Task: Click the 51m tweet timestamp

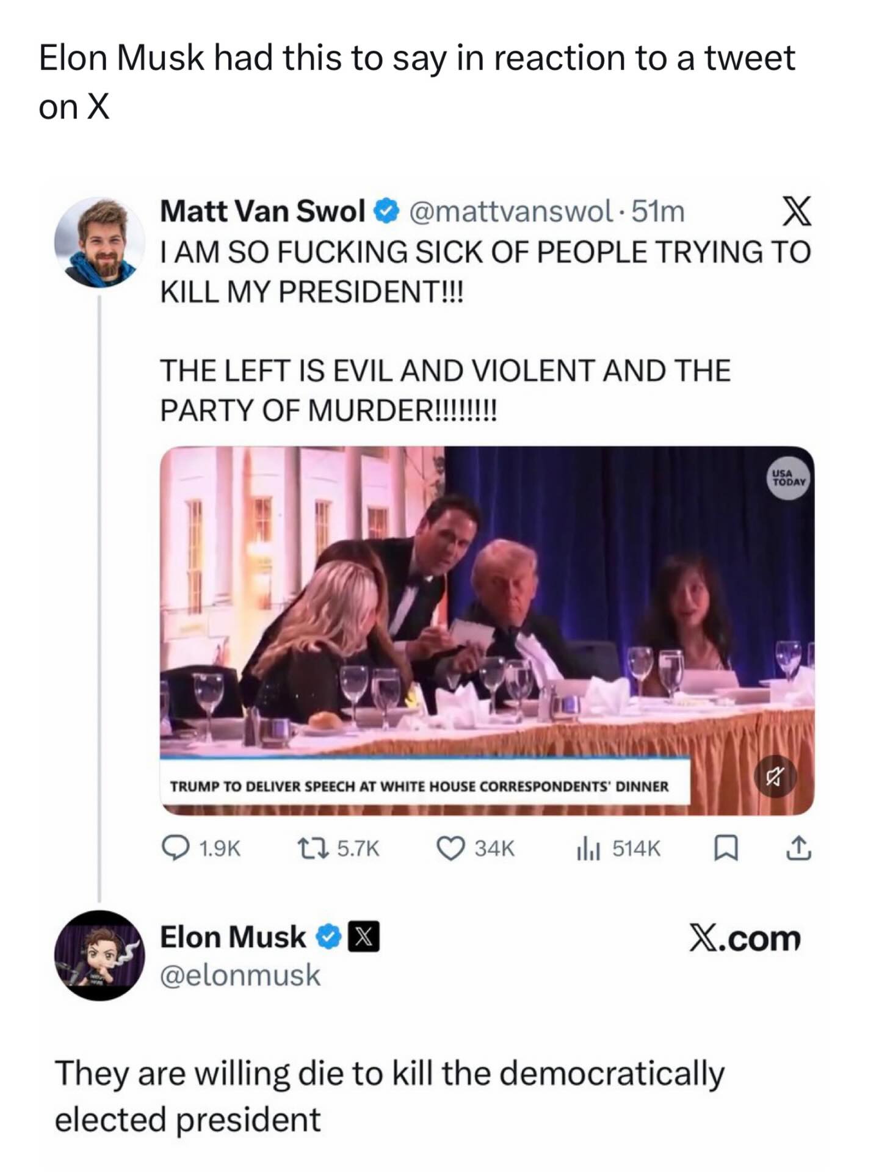Action: [658, 211]
